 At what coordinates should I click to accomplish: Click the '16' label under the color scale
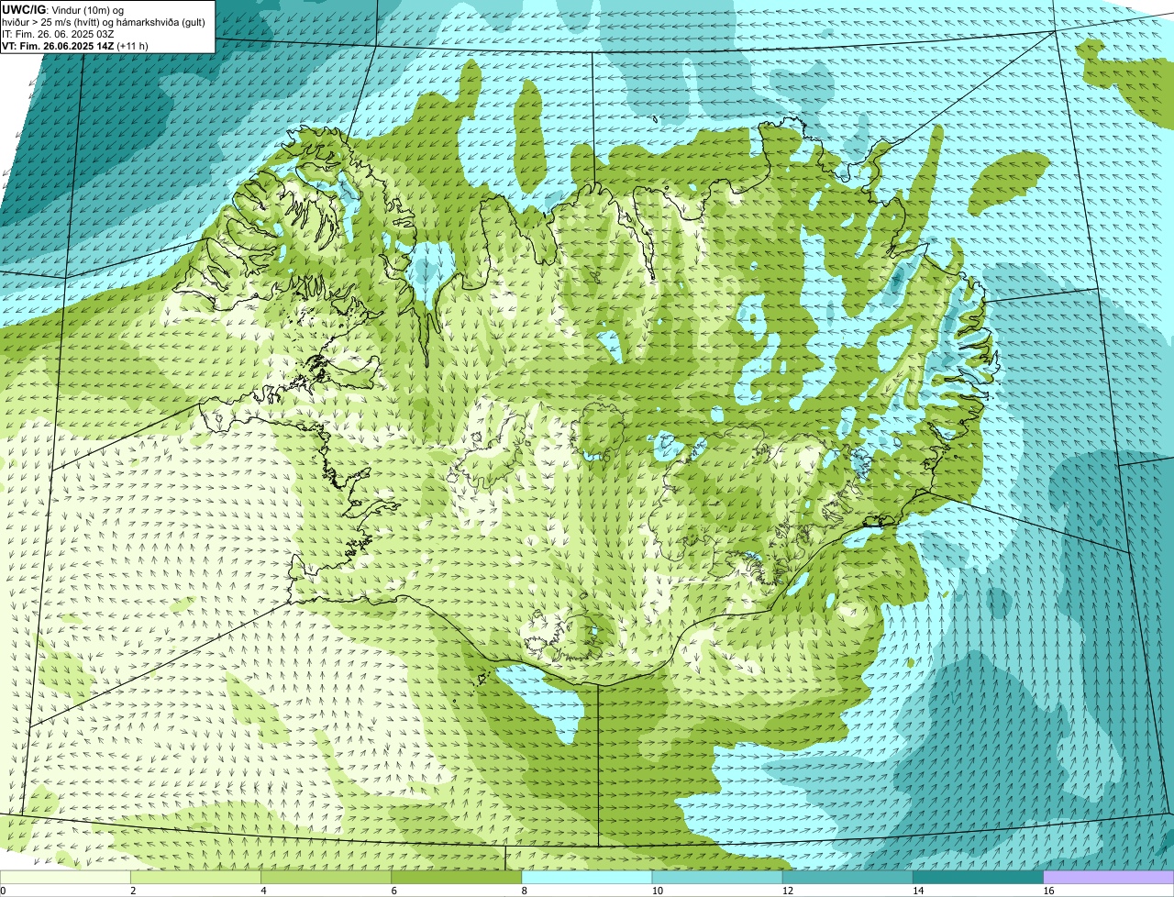click(x=1047, y=891)
